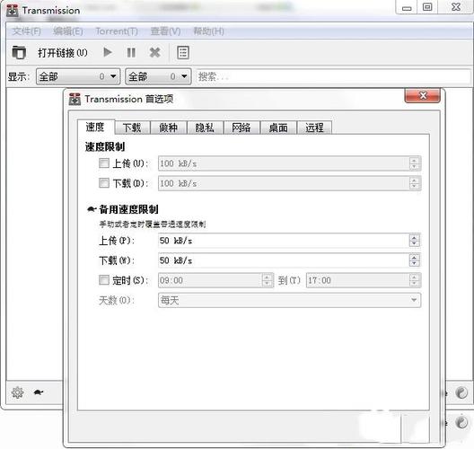This screenshot has height=449, width=474.
Task: Close the Transmission 首选项 dialog
Action: coord(422,96)
